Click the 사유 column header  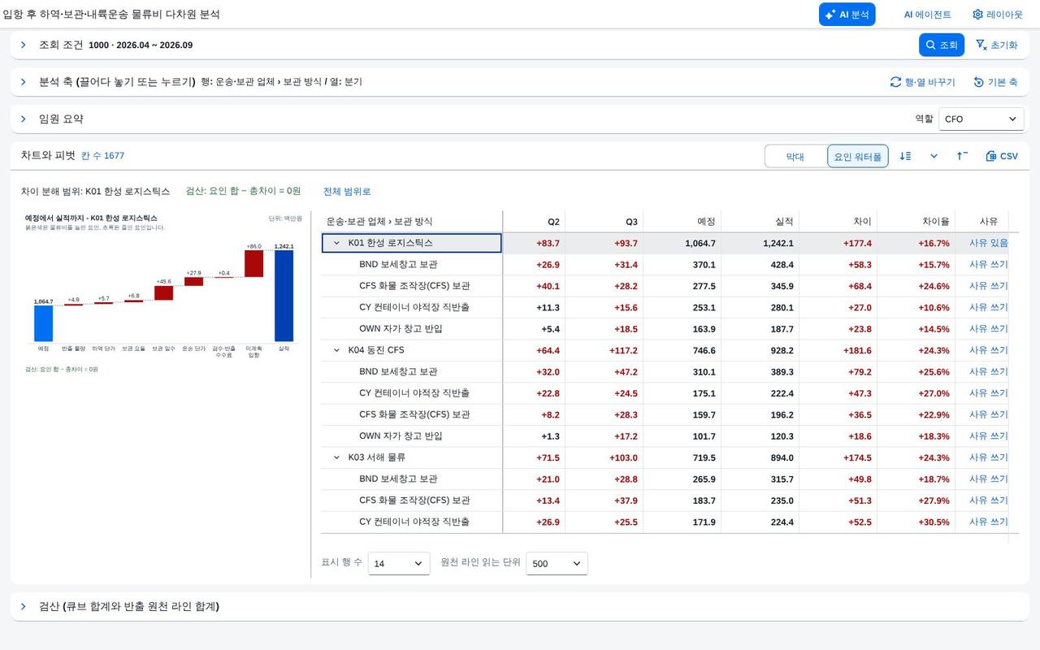[x=981, y=221]
